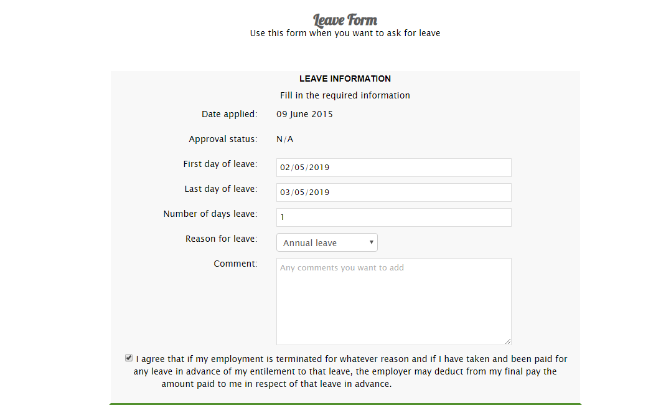Click the comment box resize handle
Screen dimensions: 666x410
(x=508, y=341)
